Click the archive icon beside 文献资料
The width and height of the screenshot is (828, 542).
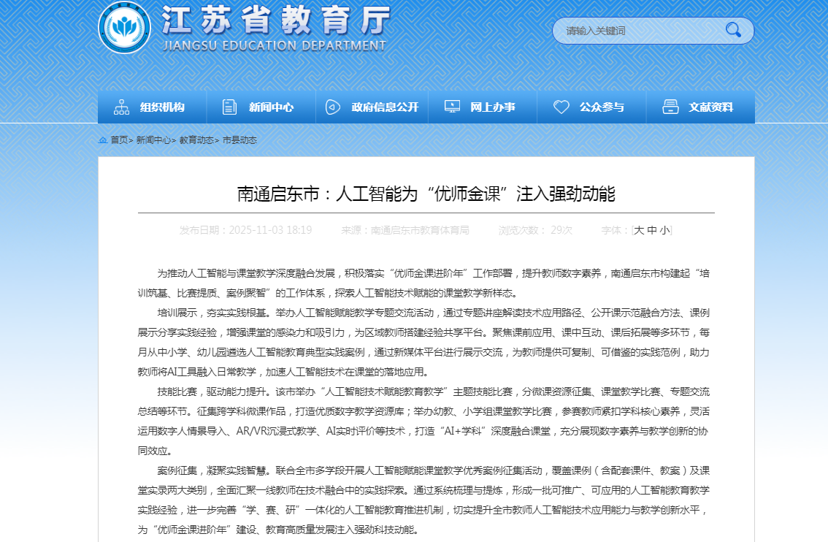pyautogui.click(x=670, y=107)
